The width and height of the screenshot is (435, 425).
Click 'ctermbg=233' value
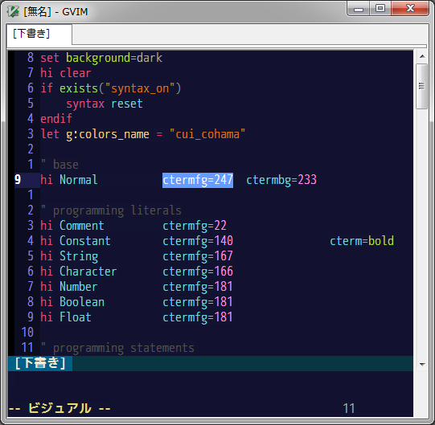[281, 180]
